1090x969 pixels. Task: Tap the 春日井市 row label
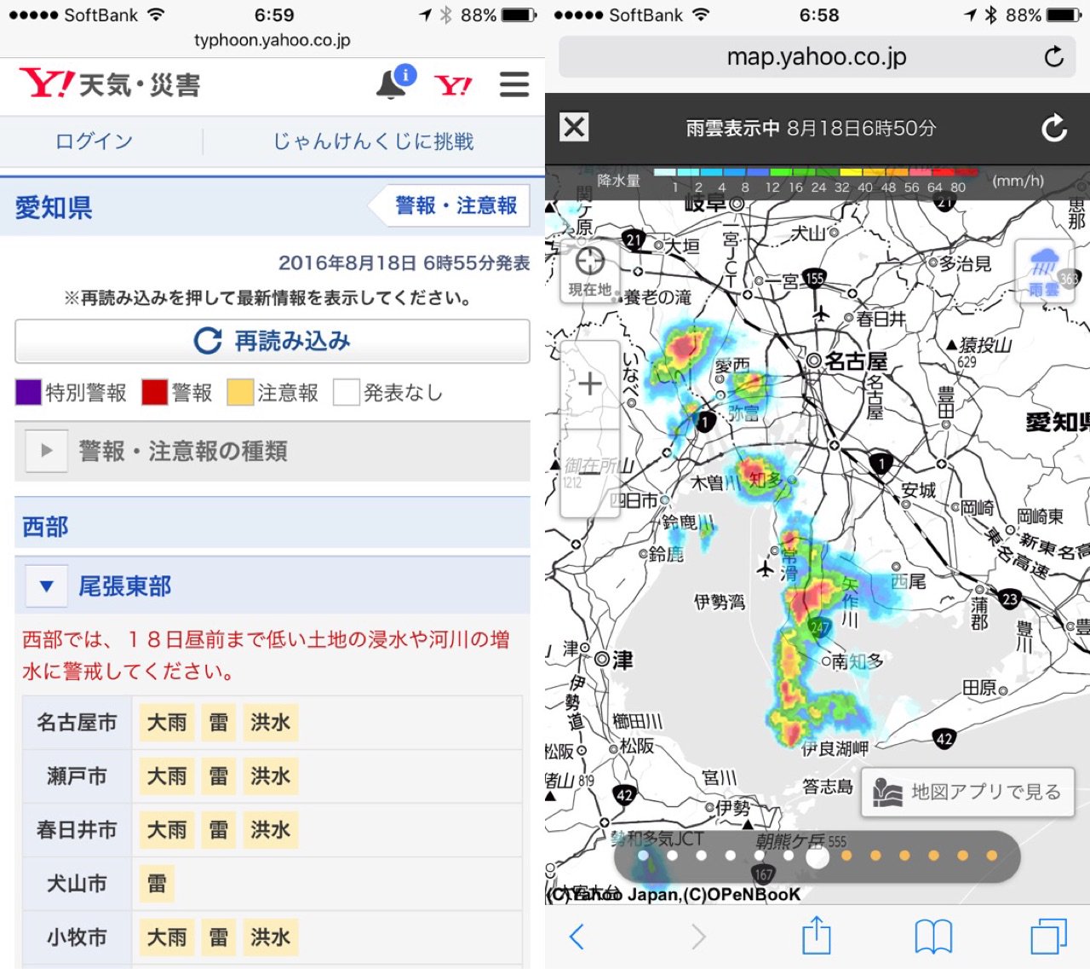point(77,830)
